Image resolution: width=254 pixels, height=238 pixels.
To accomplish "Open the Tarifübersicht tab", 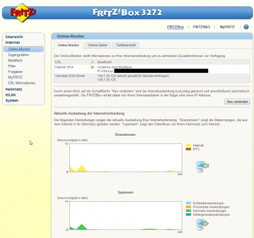I will 126,45.
